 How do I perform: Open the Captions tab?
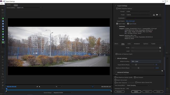(x=146, y=44)
